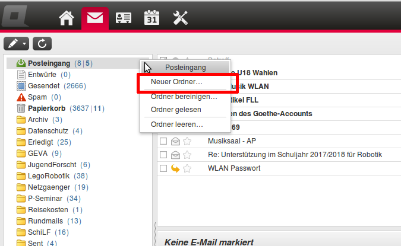Click read-envelope icon on Musiksaal - AP row
401x246 pixels.
pos(175,141)
